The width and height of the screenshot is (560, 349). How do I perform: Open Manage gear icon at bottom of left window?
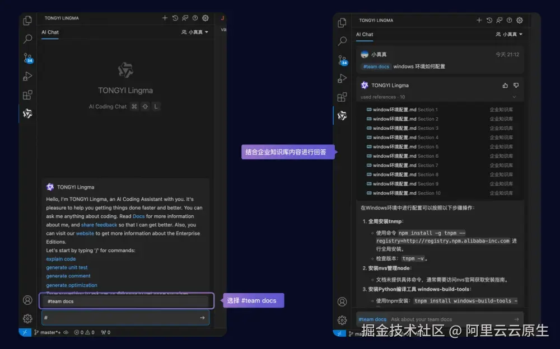[27, 318]
